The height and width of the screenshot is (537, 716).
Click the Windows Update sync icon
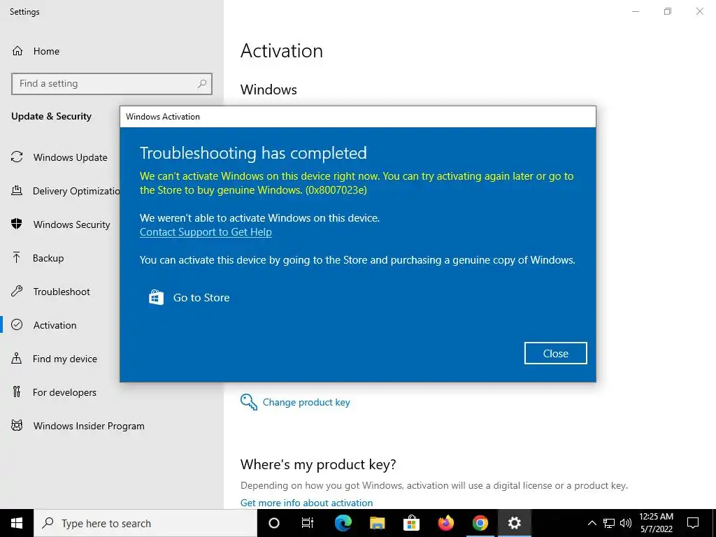[x=17, y=157]
